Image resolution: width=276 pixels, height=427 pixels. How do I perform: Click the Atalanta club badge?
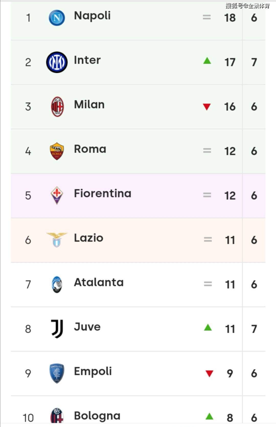pyautogui.click(x=57, y=284)
